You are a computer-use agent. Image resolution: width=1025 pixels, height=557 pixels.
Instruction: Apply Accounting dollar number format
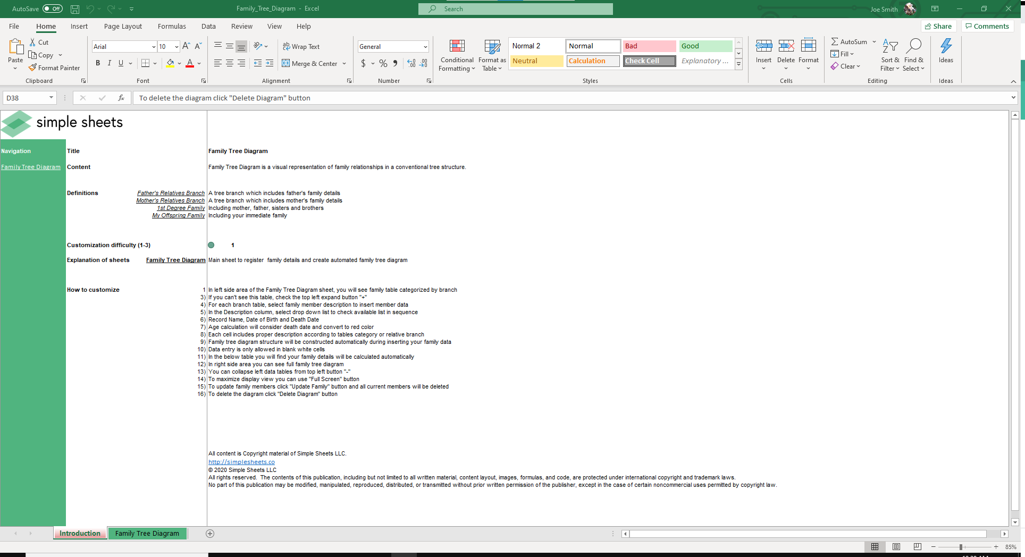pos(363,63)
